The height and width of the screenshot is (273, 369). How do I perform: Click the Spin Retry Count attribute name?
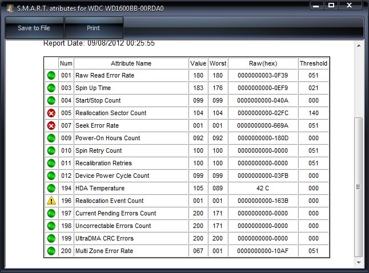[x=99, y=150]
